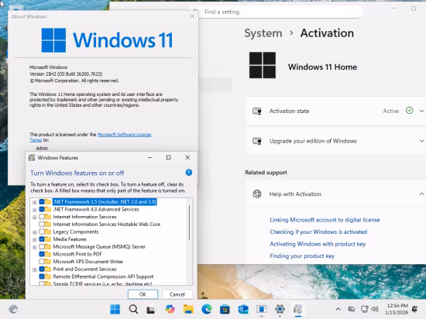Open the clock and date flyout

pyautogui.click(x=397, y=309)
